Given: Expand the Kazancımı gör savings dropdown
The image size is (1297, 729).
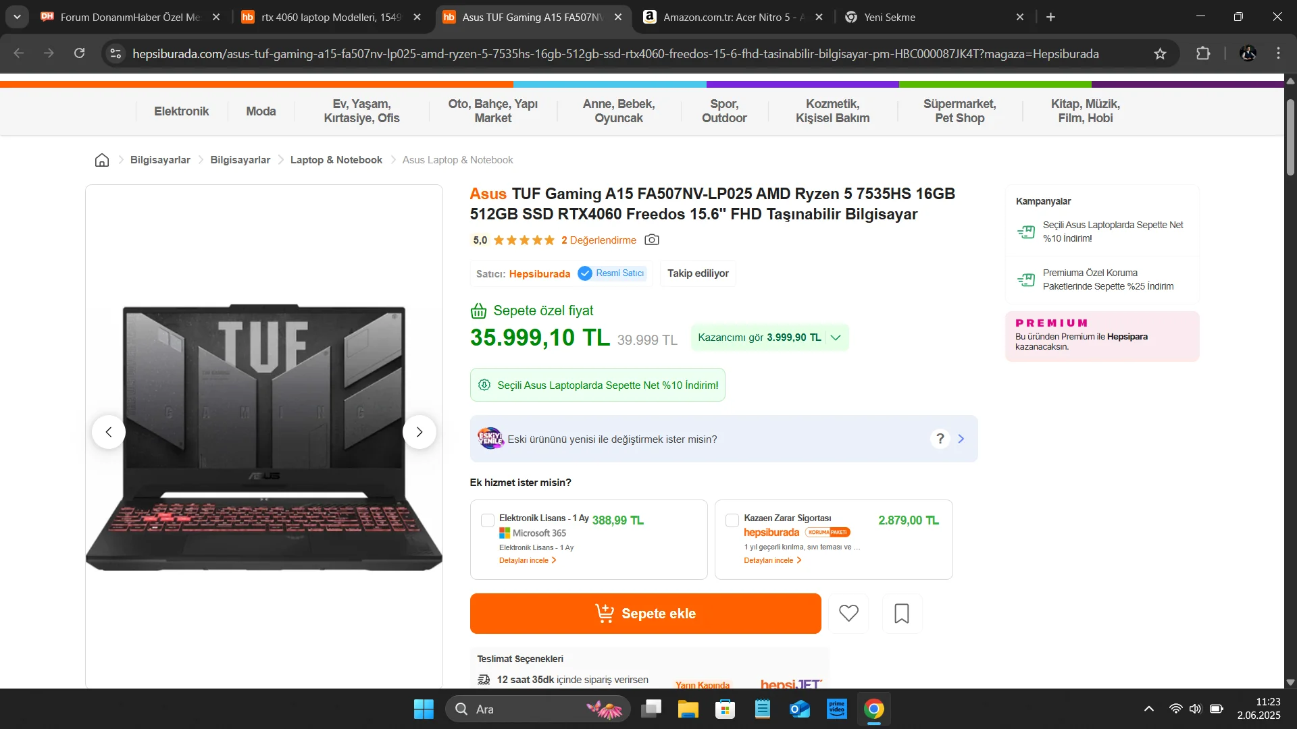Looking at the screenshot, I should point(770,337).
